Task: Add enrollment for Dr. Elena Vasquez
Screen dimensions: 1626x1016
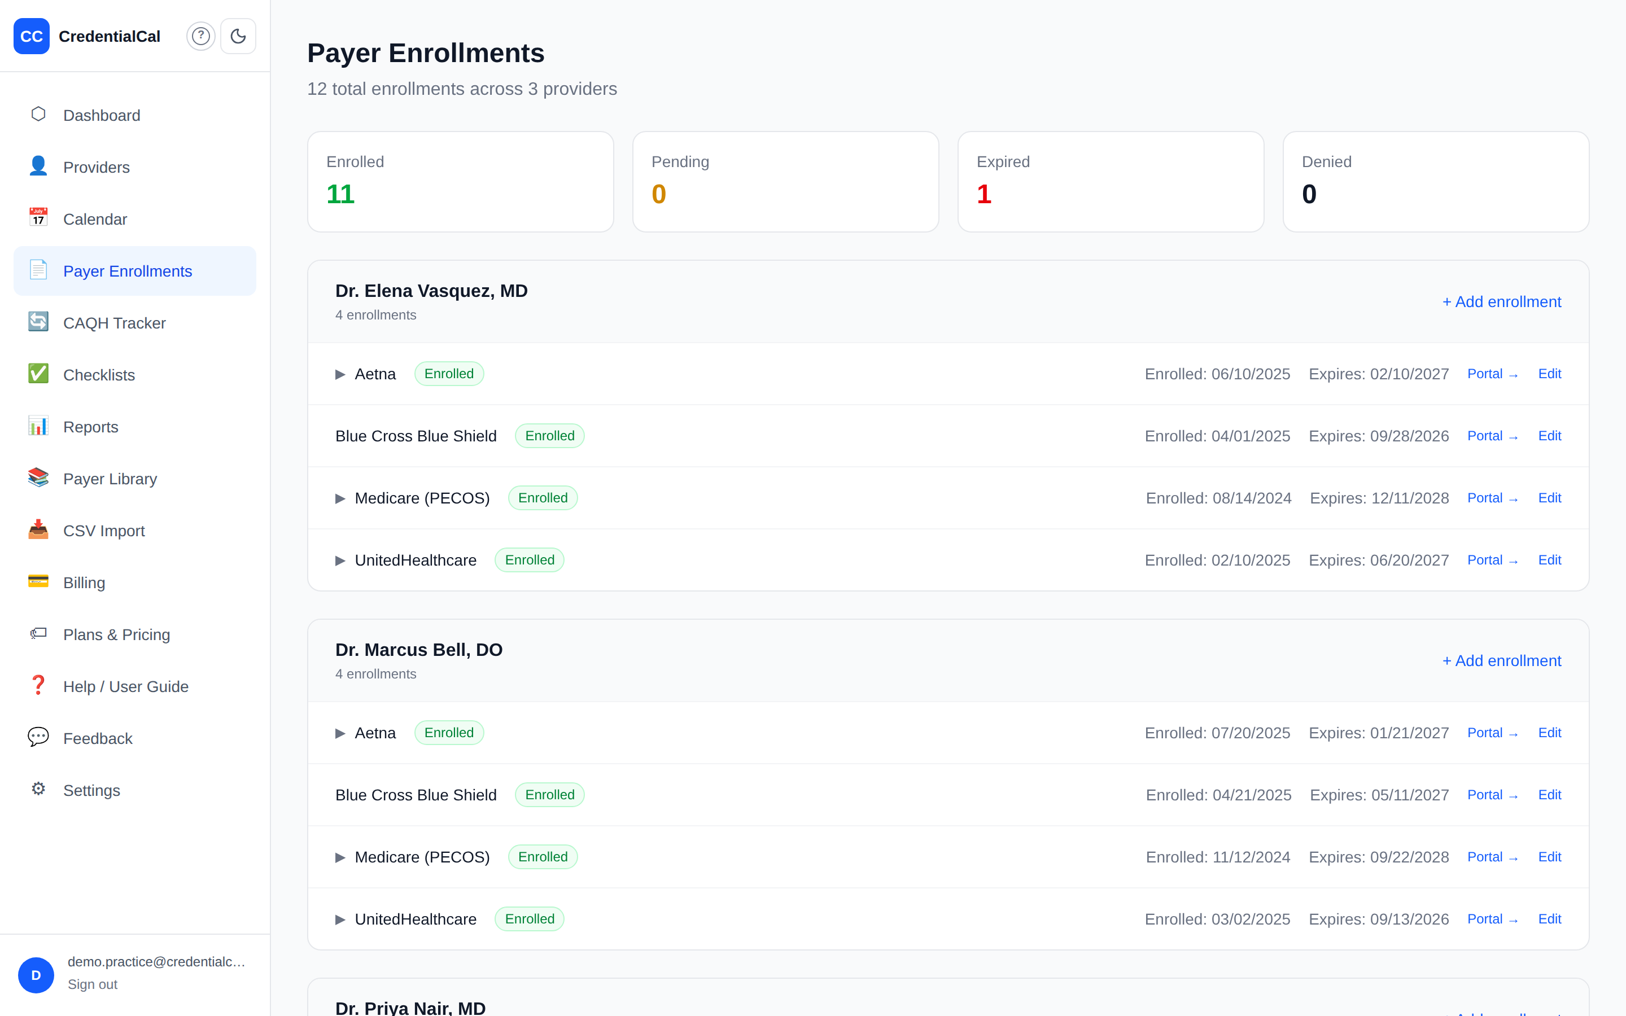Action: coord(1502,302)
